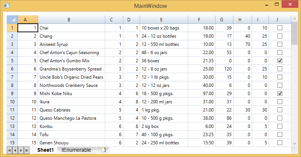301x157 pixels.
Task: Select cell 'Mishi Kobe Niku'
Action: point(71,94)
